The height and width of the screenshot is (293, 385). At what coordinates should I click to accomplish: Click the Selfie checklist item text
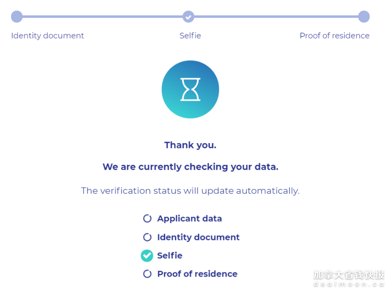point(170,255)
